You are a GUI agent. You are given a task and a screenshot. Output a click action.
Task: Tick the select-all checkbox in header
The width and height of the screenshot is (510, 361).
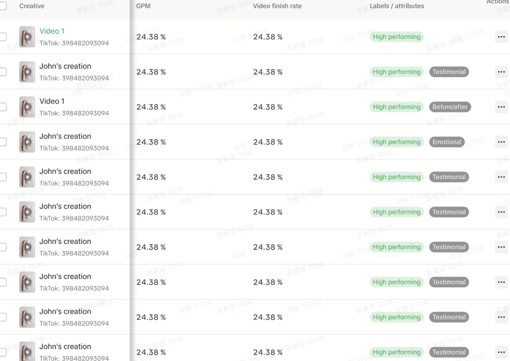3,6
